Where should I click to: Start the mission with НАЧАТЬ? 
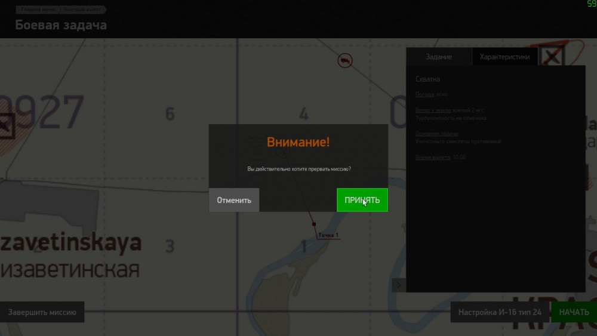(574, 312)
